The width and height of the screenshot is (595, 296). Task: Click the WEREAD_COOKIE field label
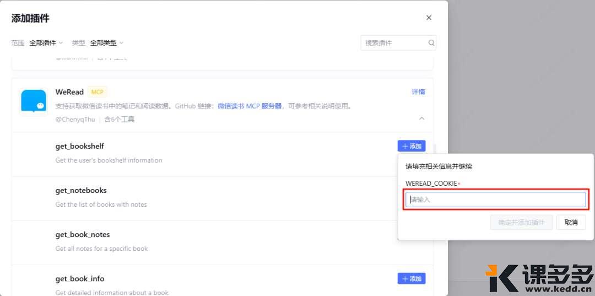coord(431,184)
